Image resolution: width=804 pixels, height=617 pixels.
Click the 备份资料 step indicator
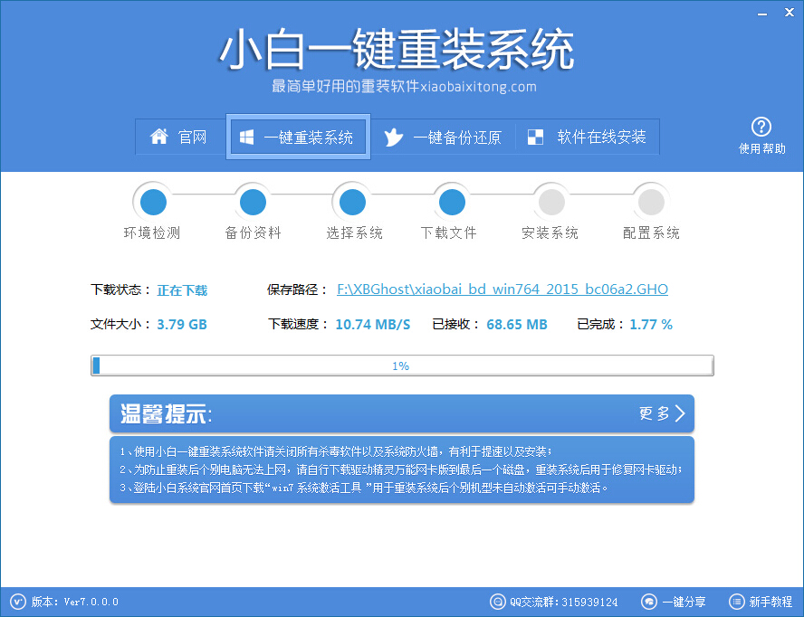[252, 201]
